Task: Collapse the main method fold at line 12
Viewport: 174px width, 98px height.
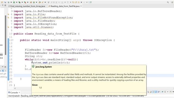Action: point(13,40)
